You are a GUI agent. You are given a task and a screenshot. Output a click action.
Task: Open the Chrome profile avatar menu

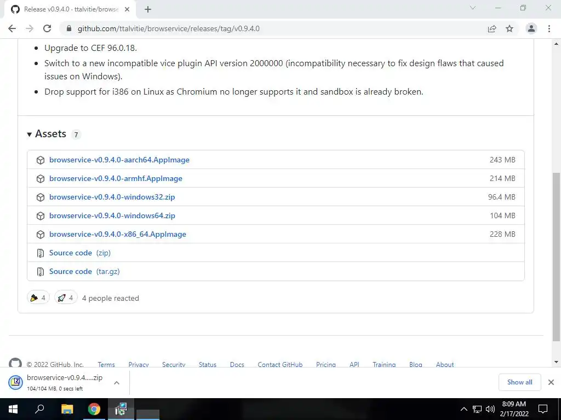[531, 28]
